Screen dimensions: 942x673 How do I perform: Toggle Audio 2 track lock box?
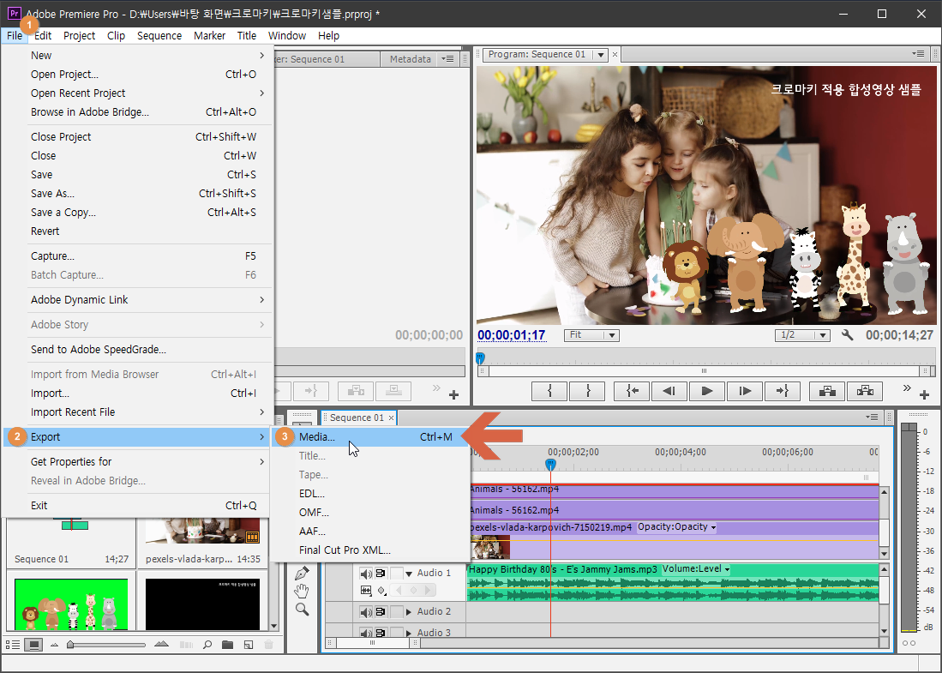click(x=397, y=612)
